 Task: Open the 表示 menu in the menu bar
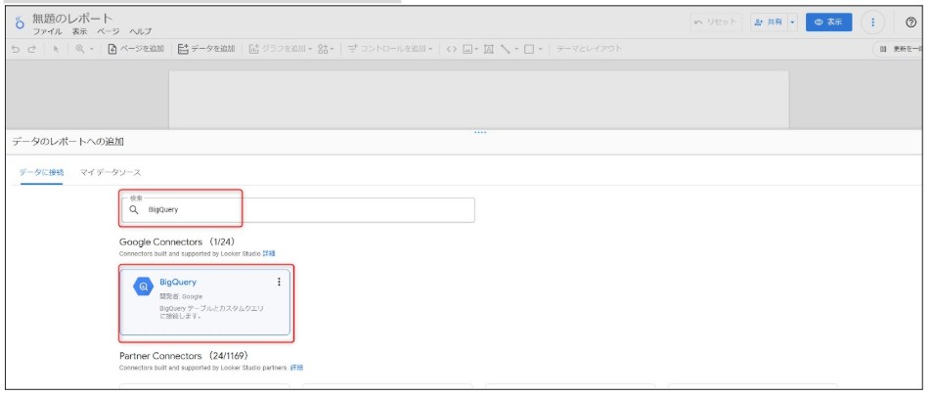(80, 31)
